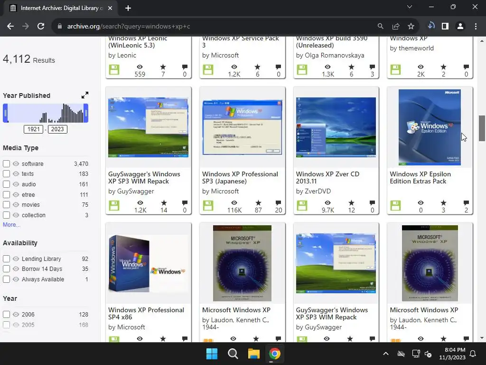
Task: Check the etree media type checkbox
Action: click(6, 194)
